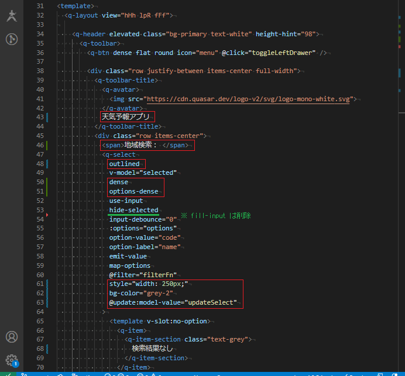
Task: Click the @filter="filterFn" attribute
Action: 143,275
